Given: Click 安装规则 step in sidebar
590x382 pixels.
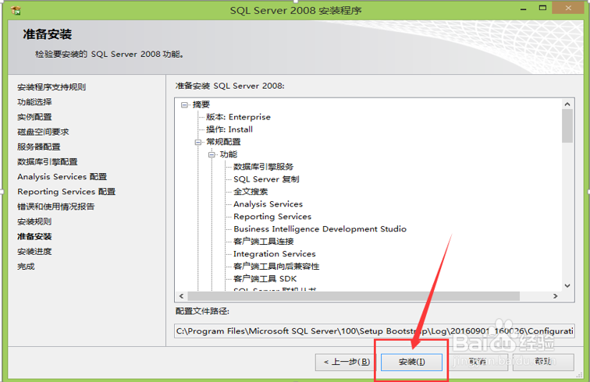Looking at the screenshot, I should click(x=34, y=221).
